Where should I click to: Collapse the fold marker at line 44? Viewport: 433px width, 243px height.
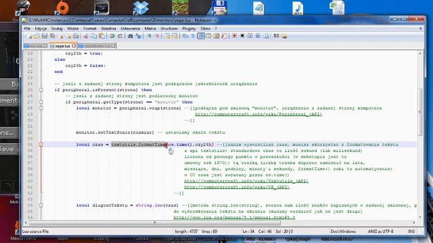41,205
